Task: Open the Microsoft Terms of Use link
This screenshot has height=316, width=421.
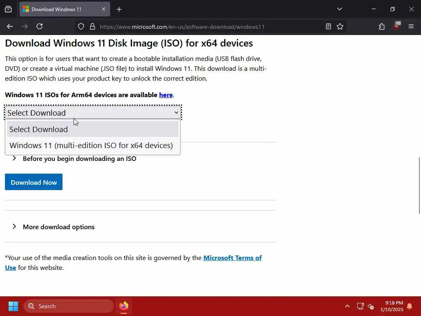Action: 233,258
